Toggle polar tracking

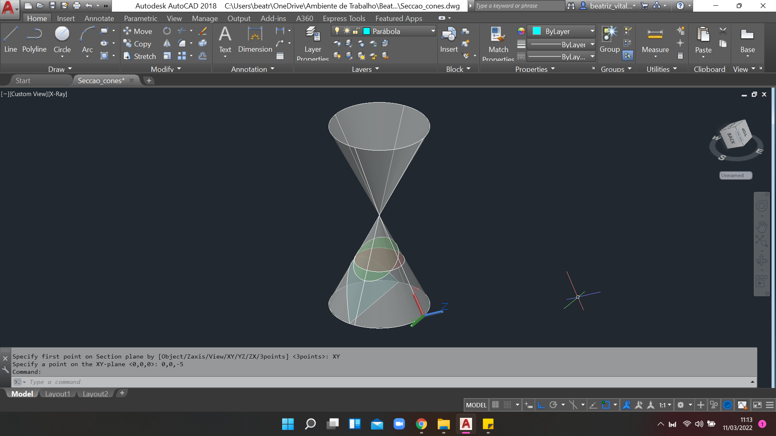point(553,405)
